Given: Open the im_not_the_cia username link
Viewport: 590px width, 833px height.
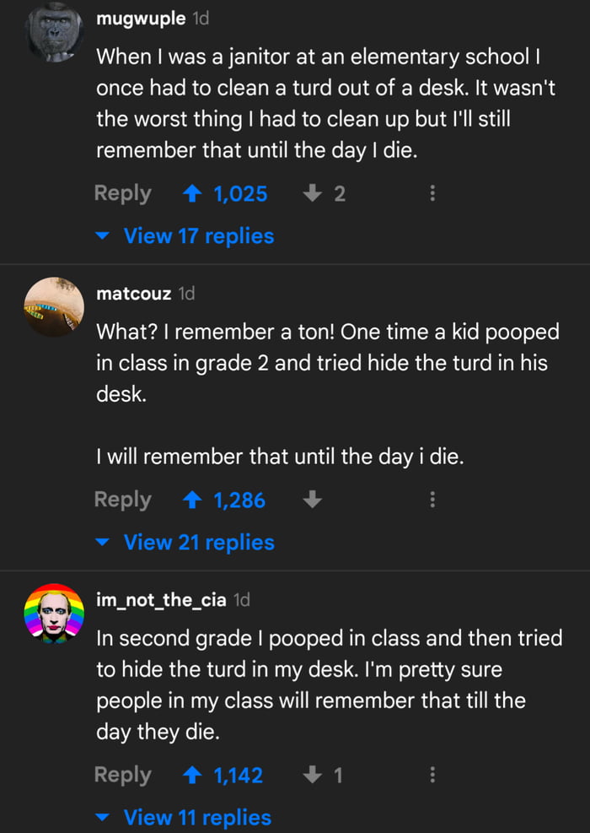Looking at the screenshot, I should pyautogui.click(x=161, y=600).
